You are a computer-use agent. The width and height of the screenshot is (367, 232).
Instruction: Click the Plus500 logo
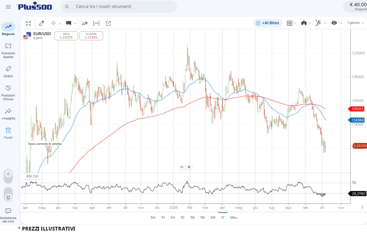[35, 6]
